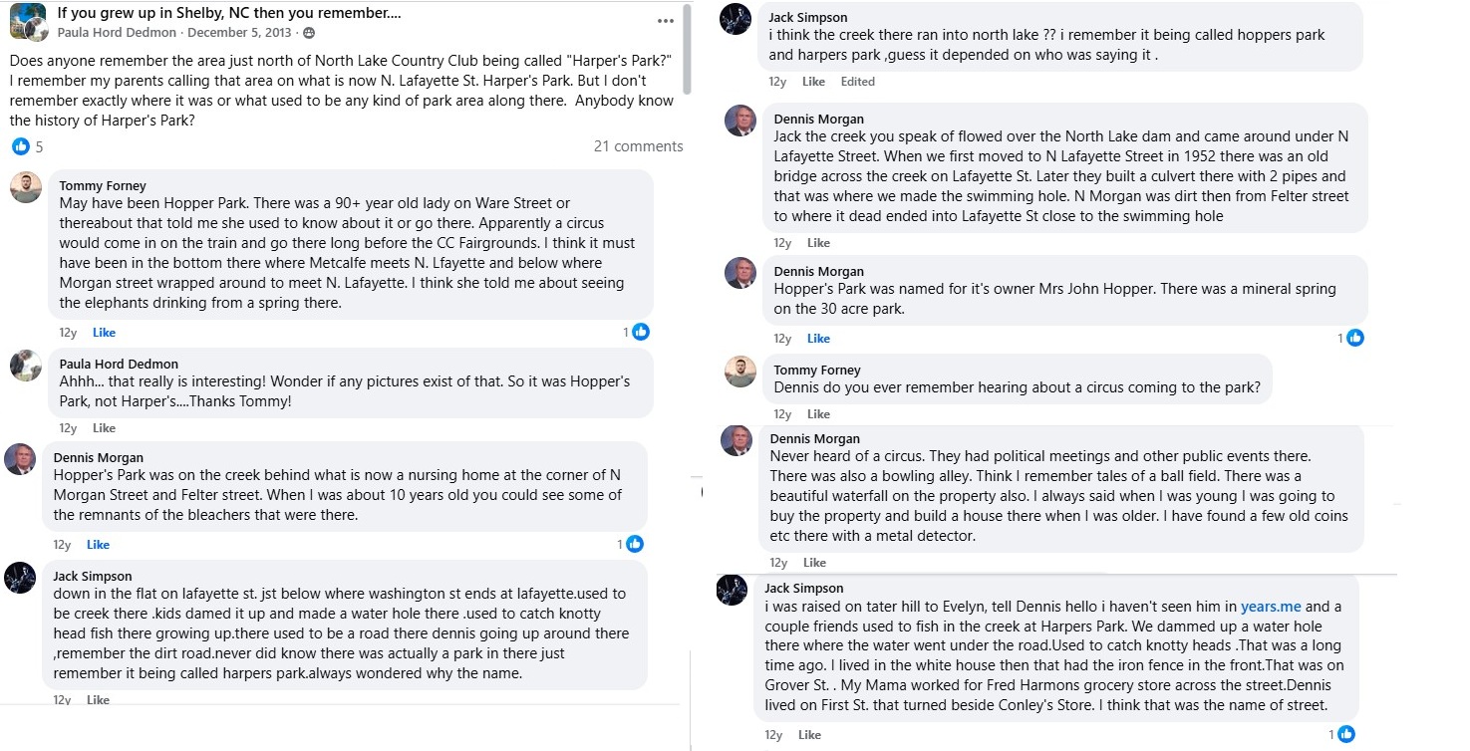Open the group title 'If you grew up in Shelby, NC'
The height and width of the screenshot is (751, 1470).
pyautogui.click(x=229, y=13)
